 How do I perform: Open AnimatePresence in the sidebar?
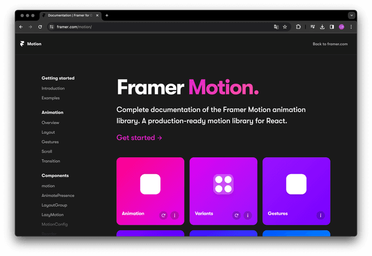(58, 196)
